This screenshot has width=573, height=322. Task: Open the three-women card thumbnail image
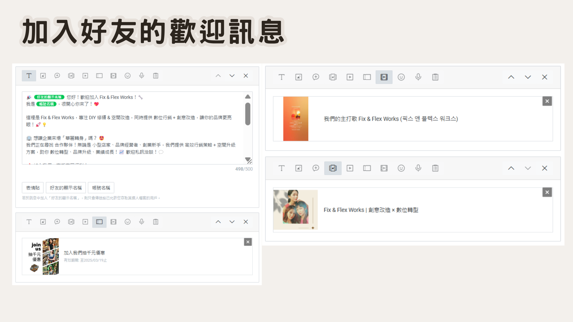pyautogui.click(x=295, y=210)
